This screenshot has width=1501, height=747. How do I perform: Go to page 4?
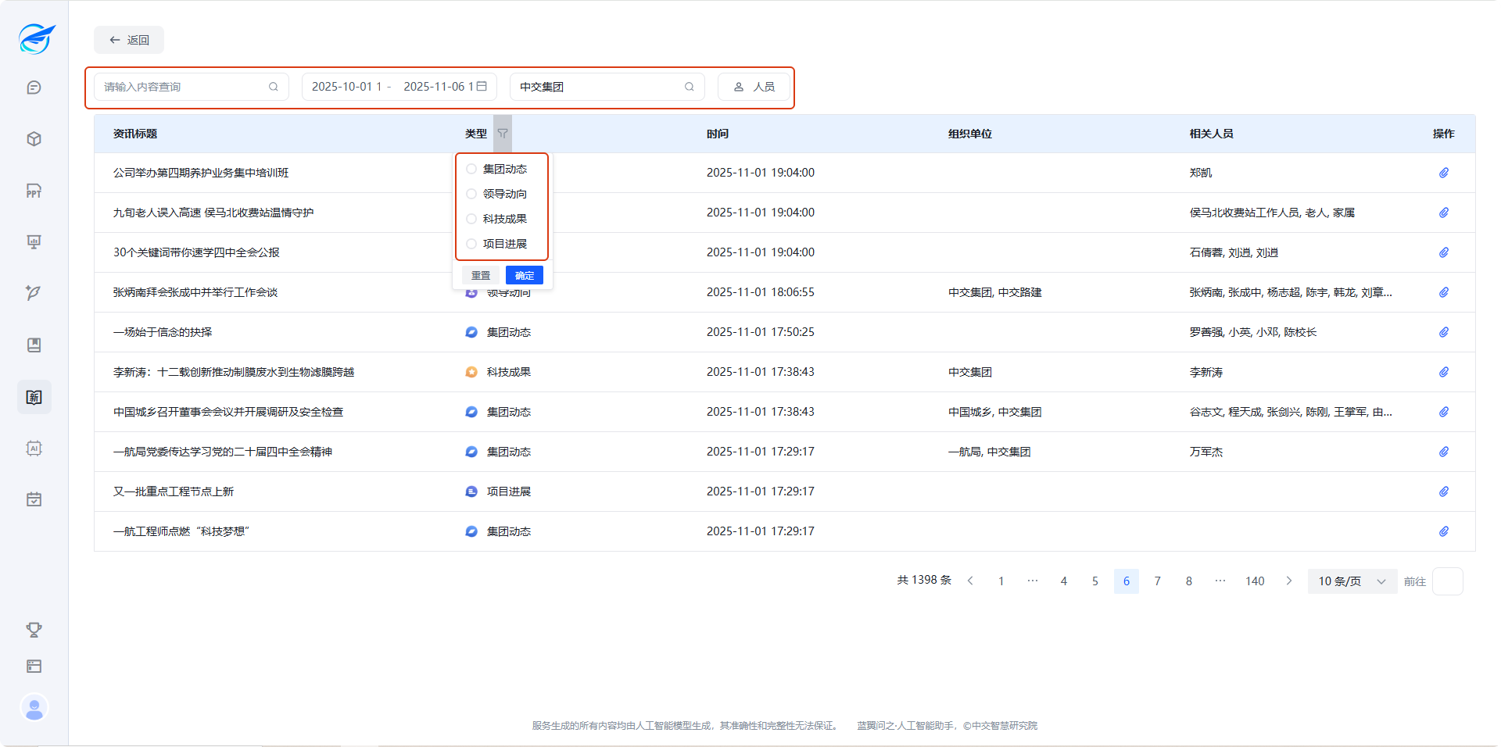(1064, 581)
